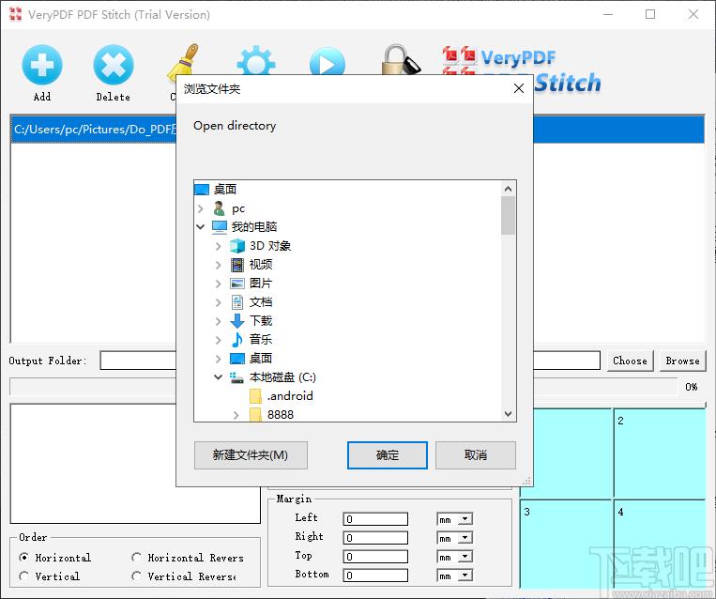Select the root 桌面 item at top
716x599 pixels.
[x=224, y=189]
